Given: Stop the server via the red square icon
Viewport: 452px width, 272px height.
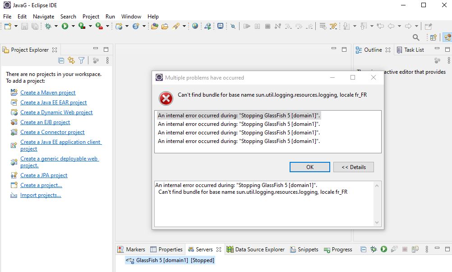Looking at the screenshot, I should (405, 249).
